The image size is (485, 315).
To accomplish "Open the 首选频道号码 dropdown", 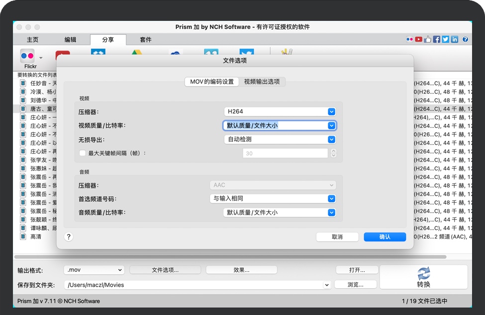I will 273,199.
